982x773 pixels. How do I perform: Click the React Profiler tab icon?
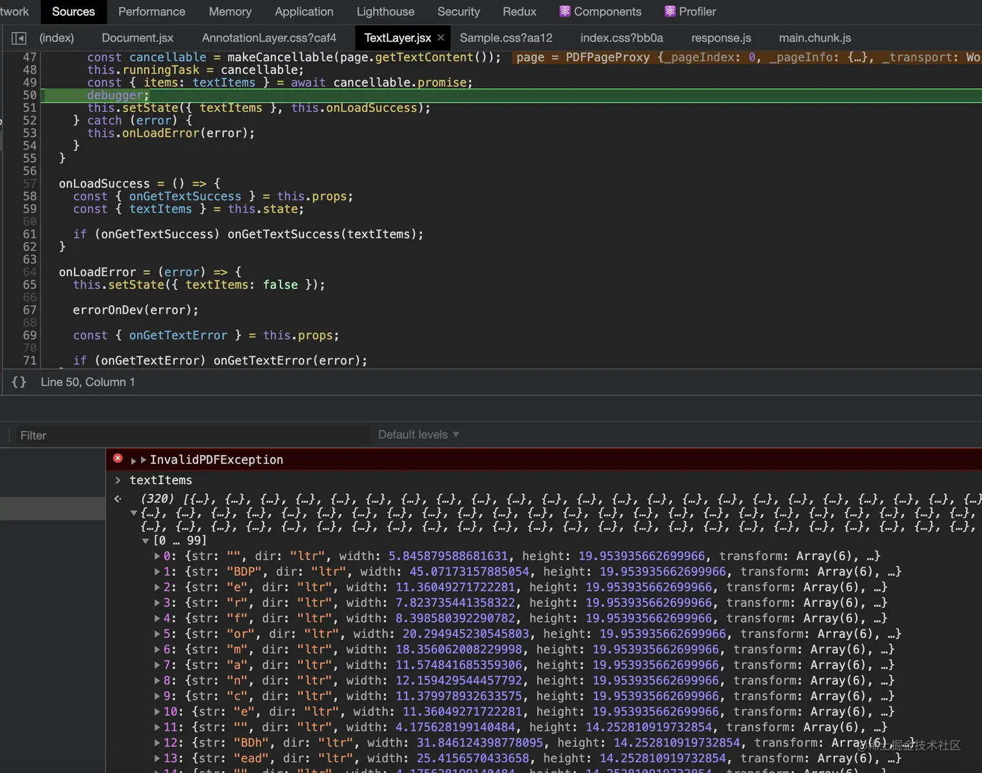tap(670, 12)
